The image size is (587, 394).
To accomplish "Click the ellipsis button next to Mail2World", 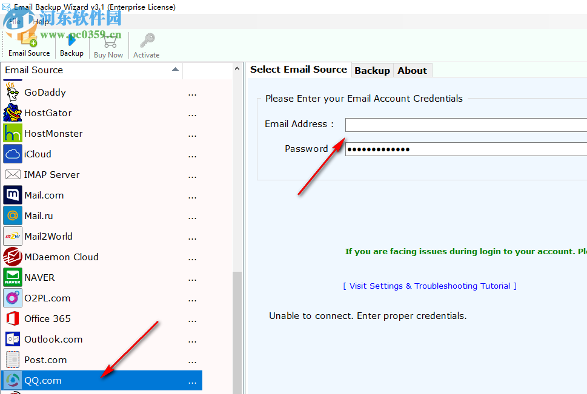I will (x=192, y=236).
